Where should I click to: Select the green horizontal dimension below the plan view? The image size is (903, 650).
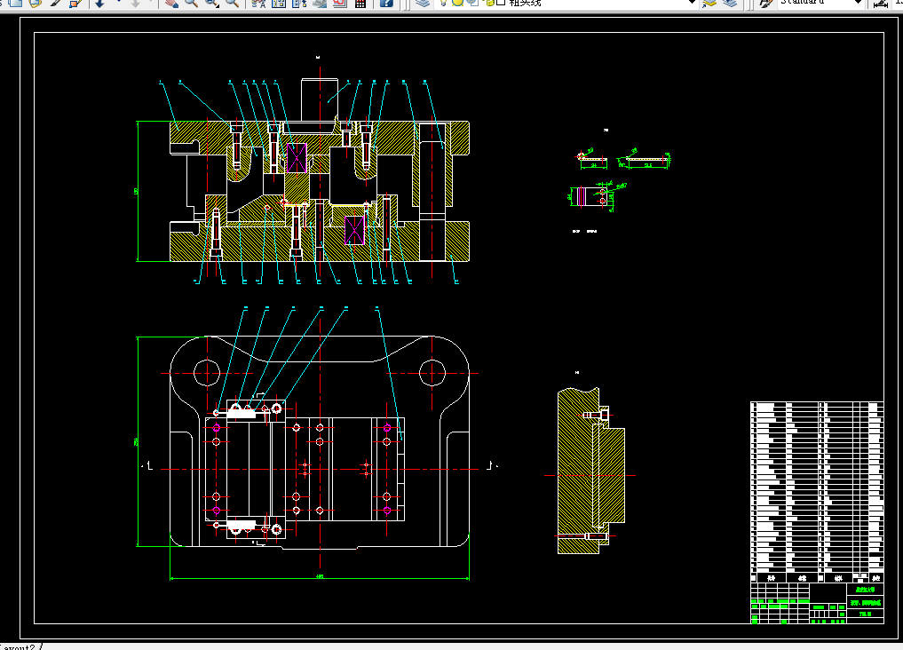320,577
